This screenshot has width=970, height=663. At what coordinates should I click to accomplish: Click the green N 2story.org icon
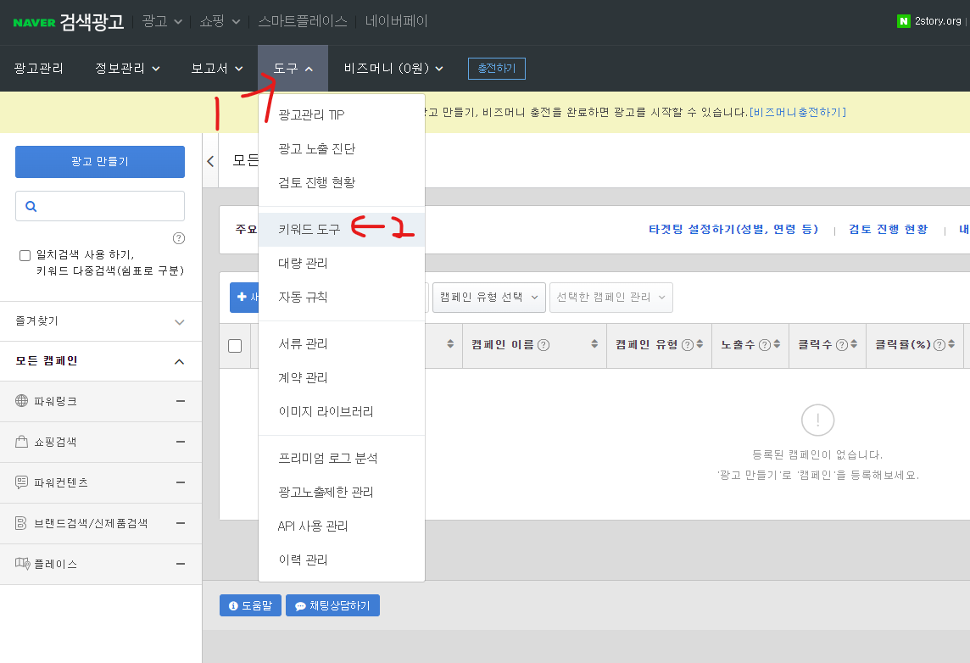[x=902, y=20]
